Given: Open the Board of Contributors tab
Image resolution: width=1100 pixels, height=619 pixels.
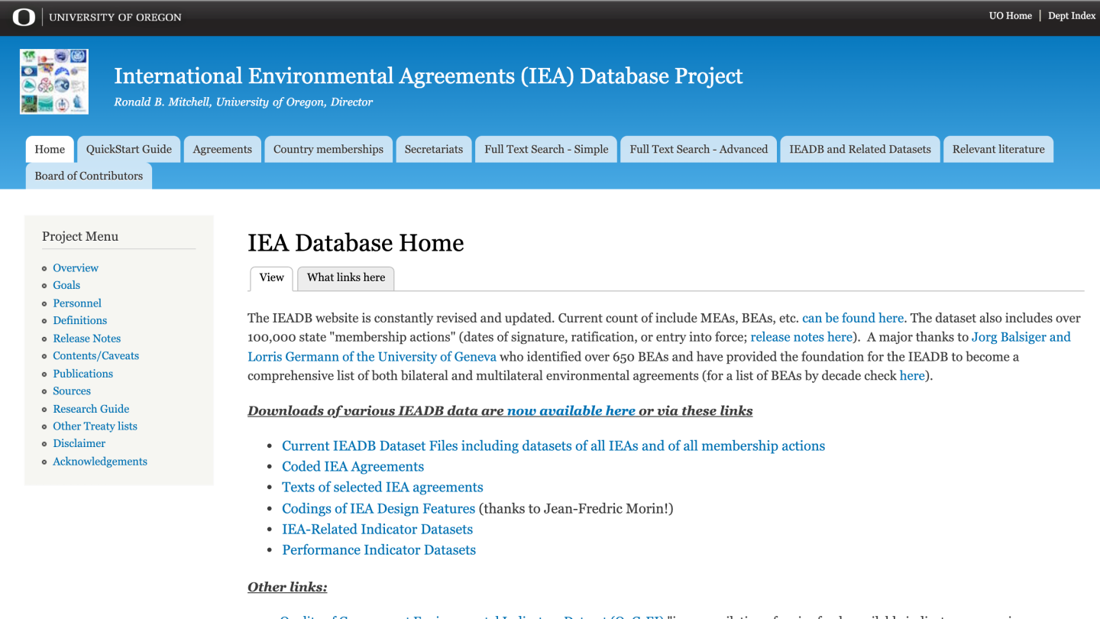Looking at the screenshot, I should click(89, 176).
